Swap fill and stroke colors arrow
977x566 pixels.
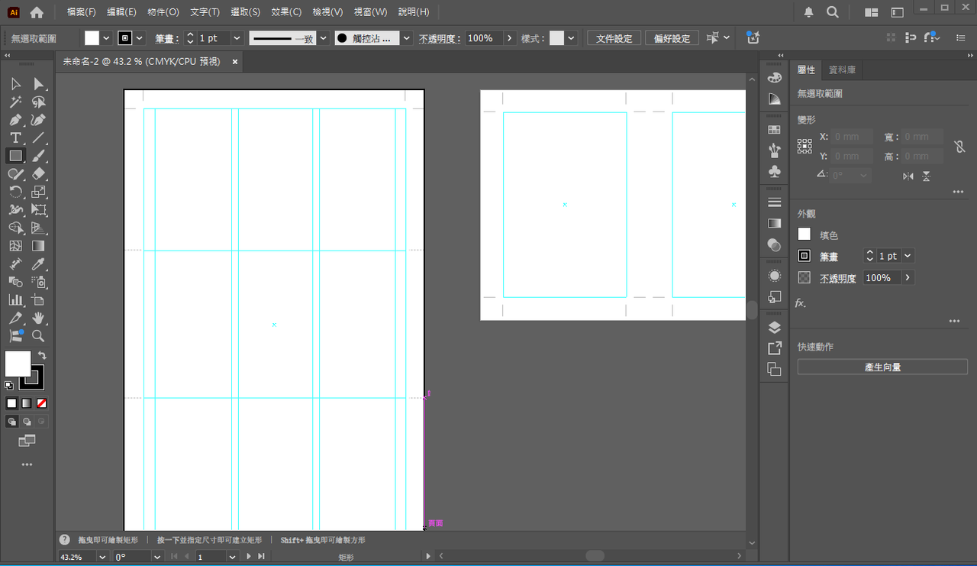click(42, 355)
